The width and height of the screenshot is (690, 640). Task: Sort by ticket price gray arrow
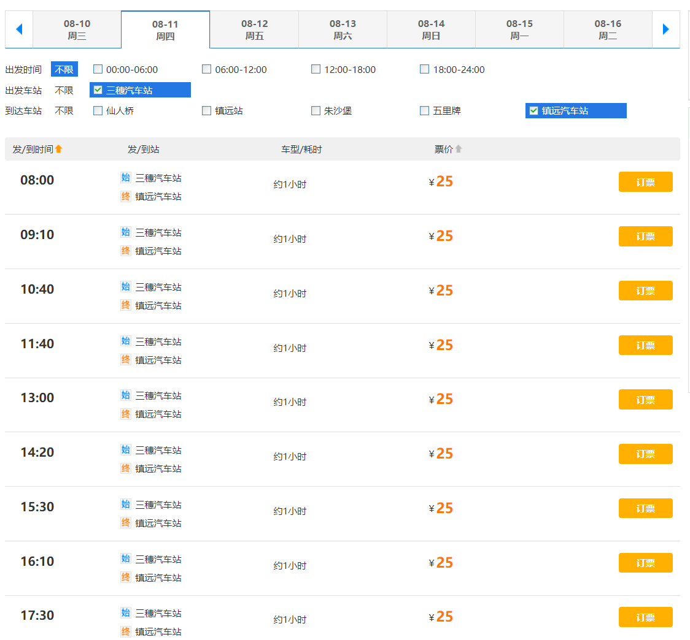458,149
